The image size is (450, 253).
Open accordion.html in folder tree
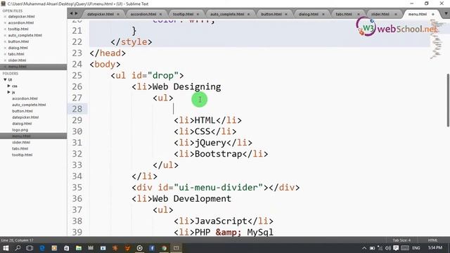pyautogui.click(x=25, y=98)
